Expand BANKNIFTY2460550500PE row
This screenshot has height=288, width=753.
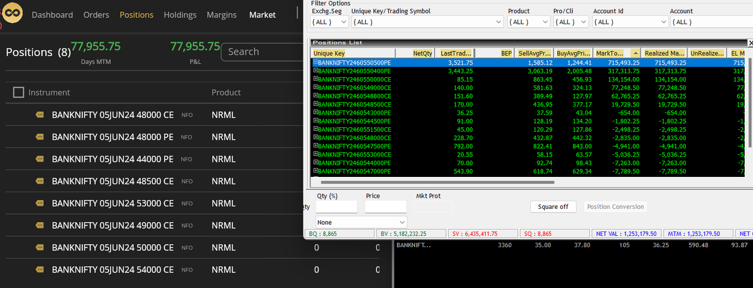pos(315,63)
